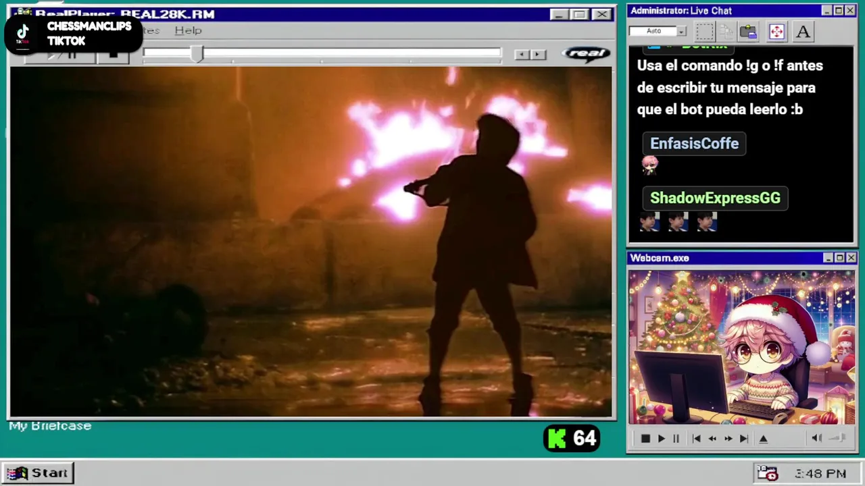Click the RealPlayer seek slider handle
This screenshot has width=865, height=486.
(197, 54)
